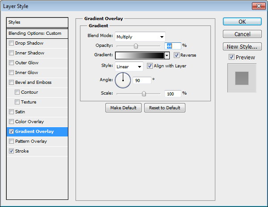Click the Scale slider handle
This screenshot has width=268, height=207.
(144, 94)
